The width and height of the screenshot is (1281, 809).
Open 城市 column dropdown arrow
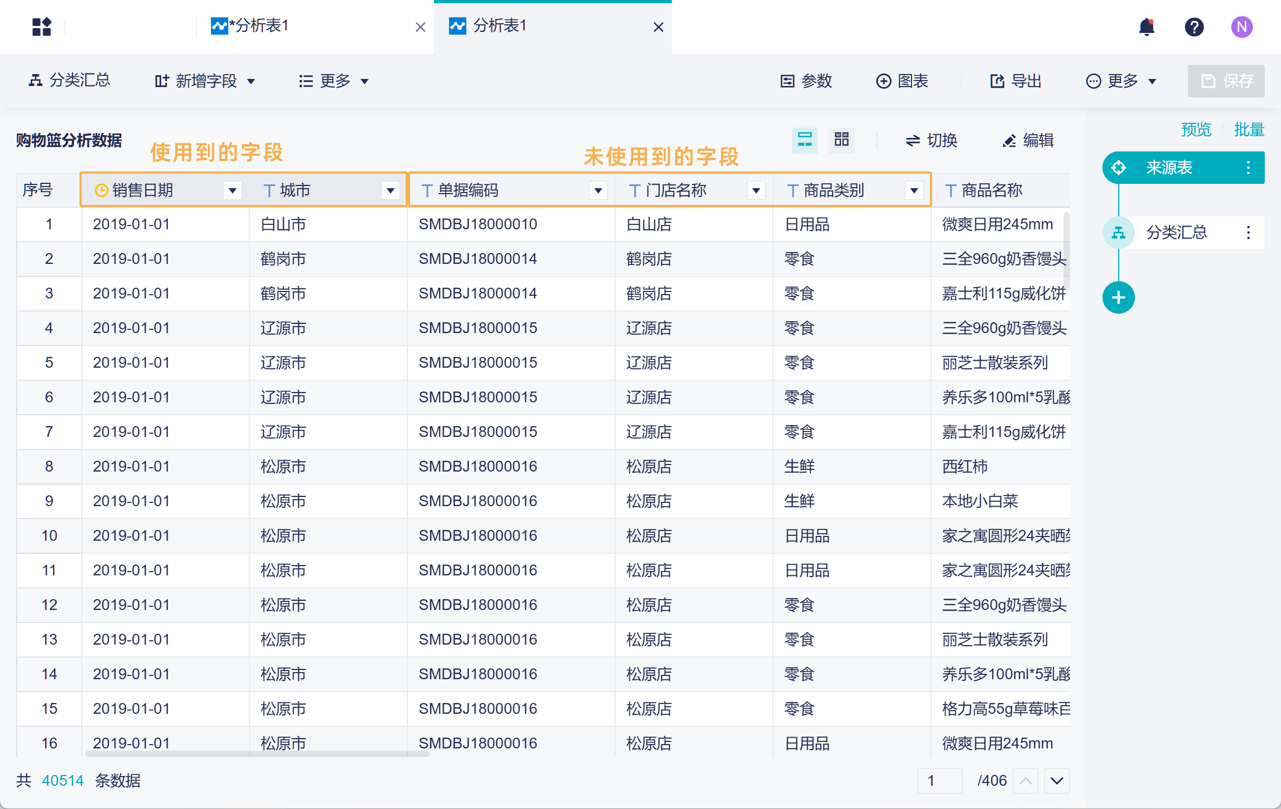390,190
